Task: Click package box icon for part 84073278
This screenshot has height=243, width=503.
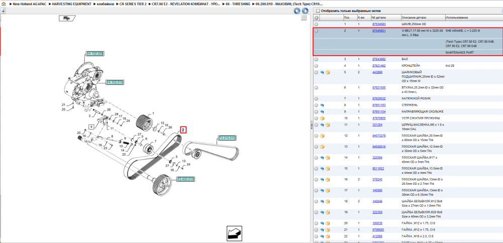Action: tap(322, 136)
